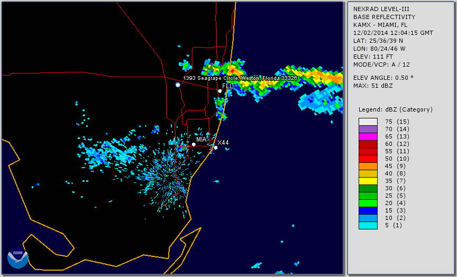Click the 'ELEV: 111 FT' text

click(373, 57)
